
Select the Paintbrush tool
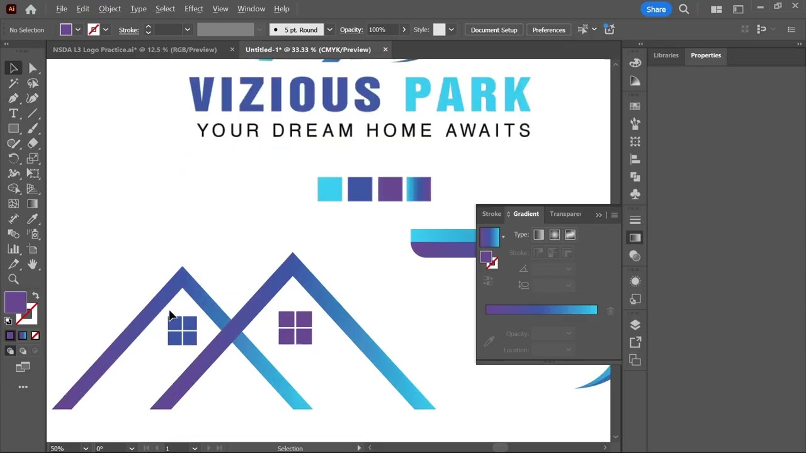pyautogui.click(x=33, y=128)
